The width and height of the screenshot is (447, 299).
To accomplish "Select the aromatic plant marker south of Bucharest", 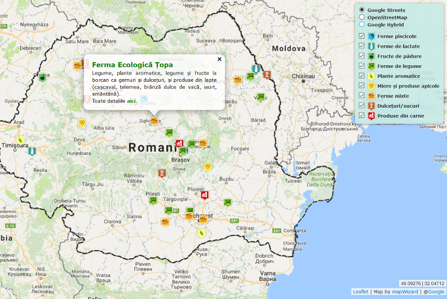I will point(202,232).
